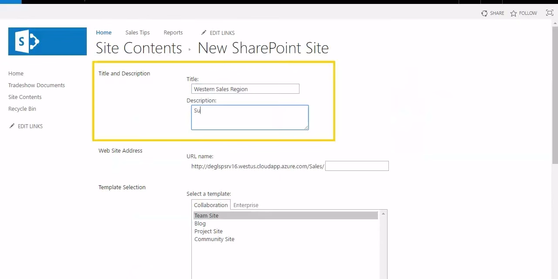Click inside the Title input field
The image size is (558, 279).
[x=245, y=88]
